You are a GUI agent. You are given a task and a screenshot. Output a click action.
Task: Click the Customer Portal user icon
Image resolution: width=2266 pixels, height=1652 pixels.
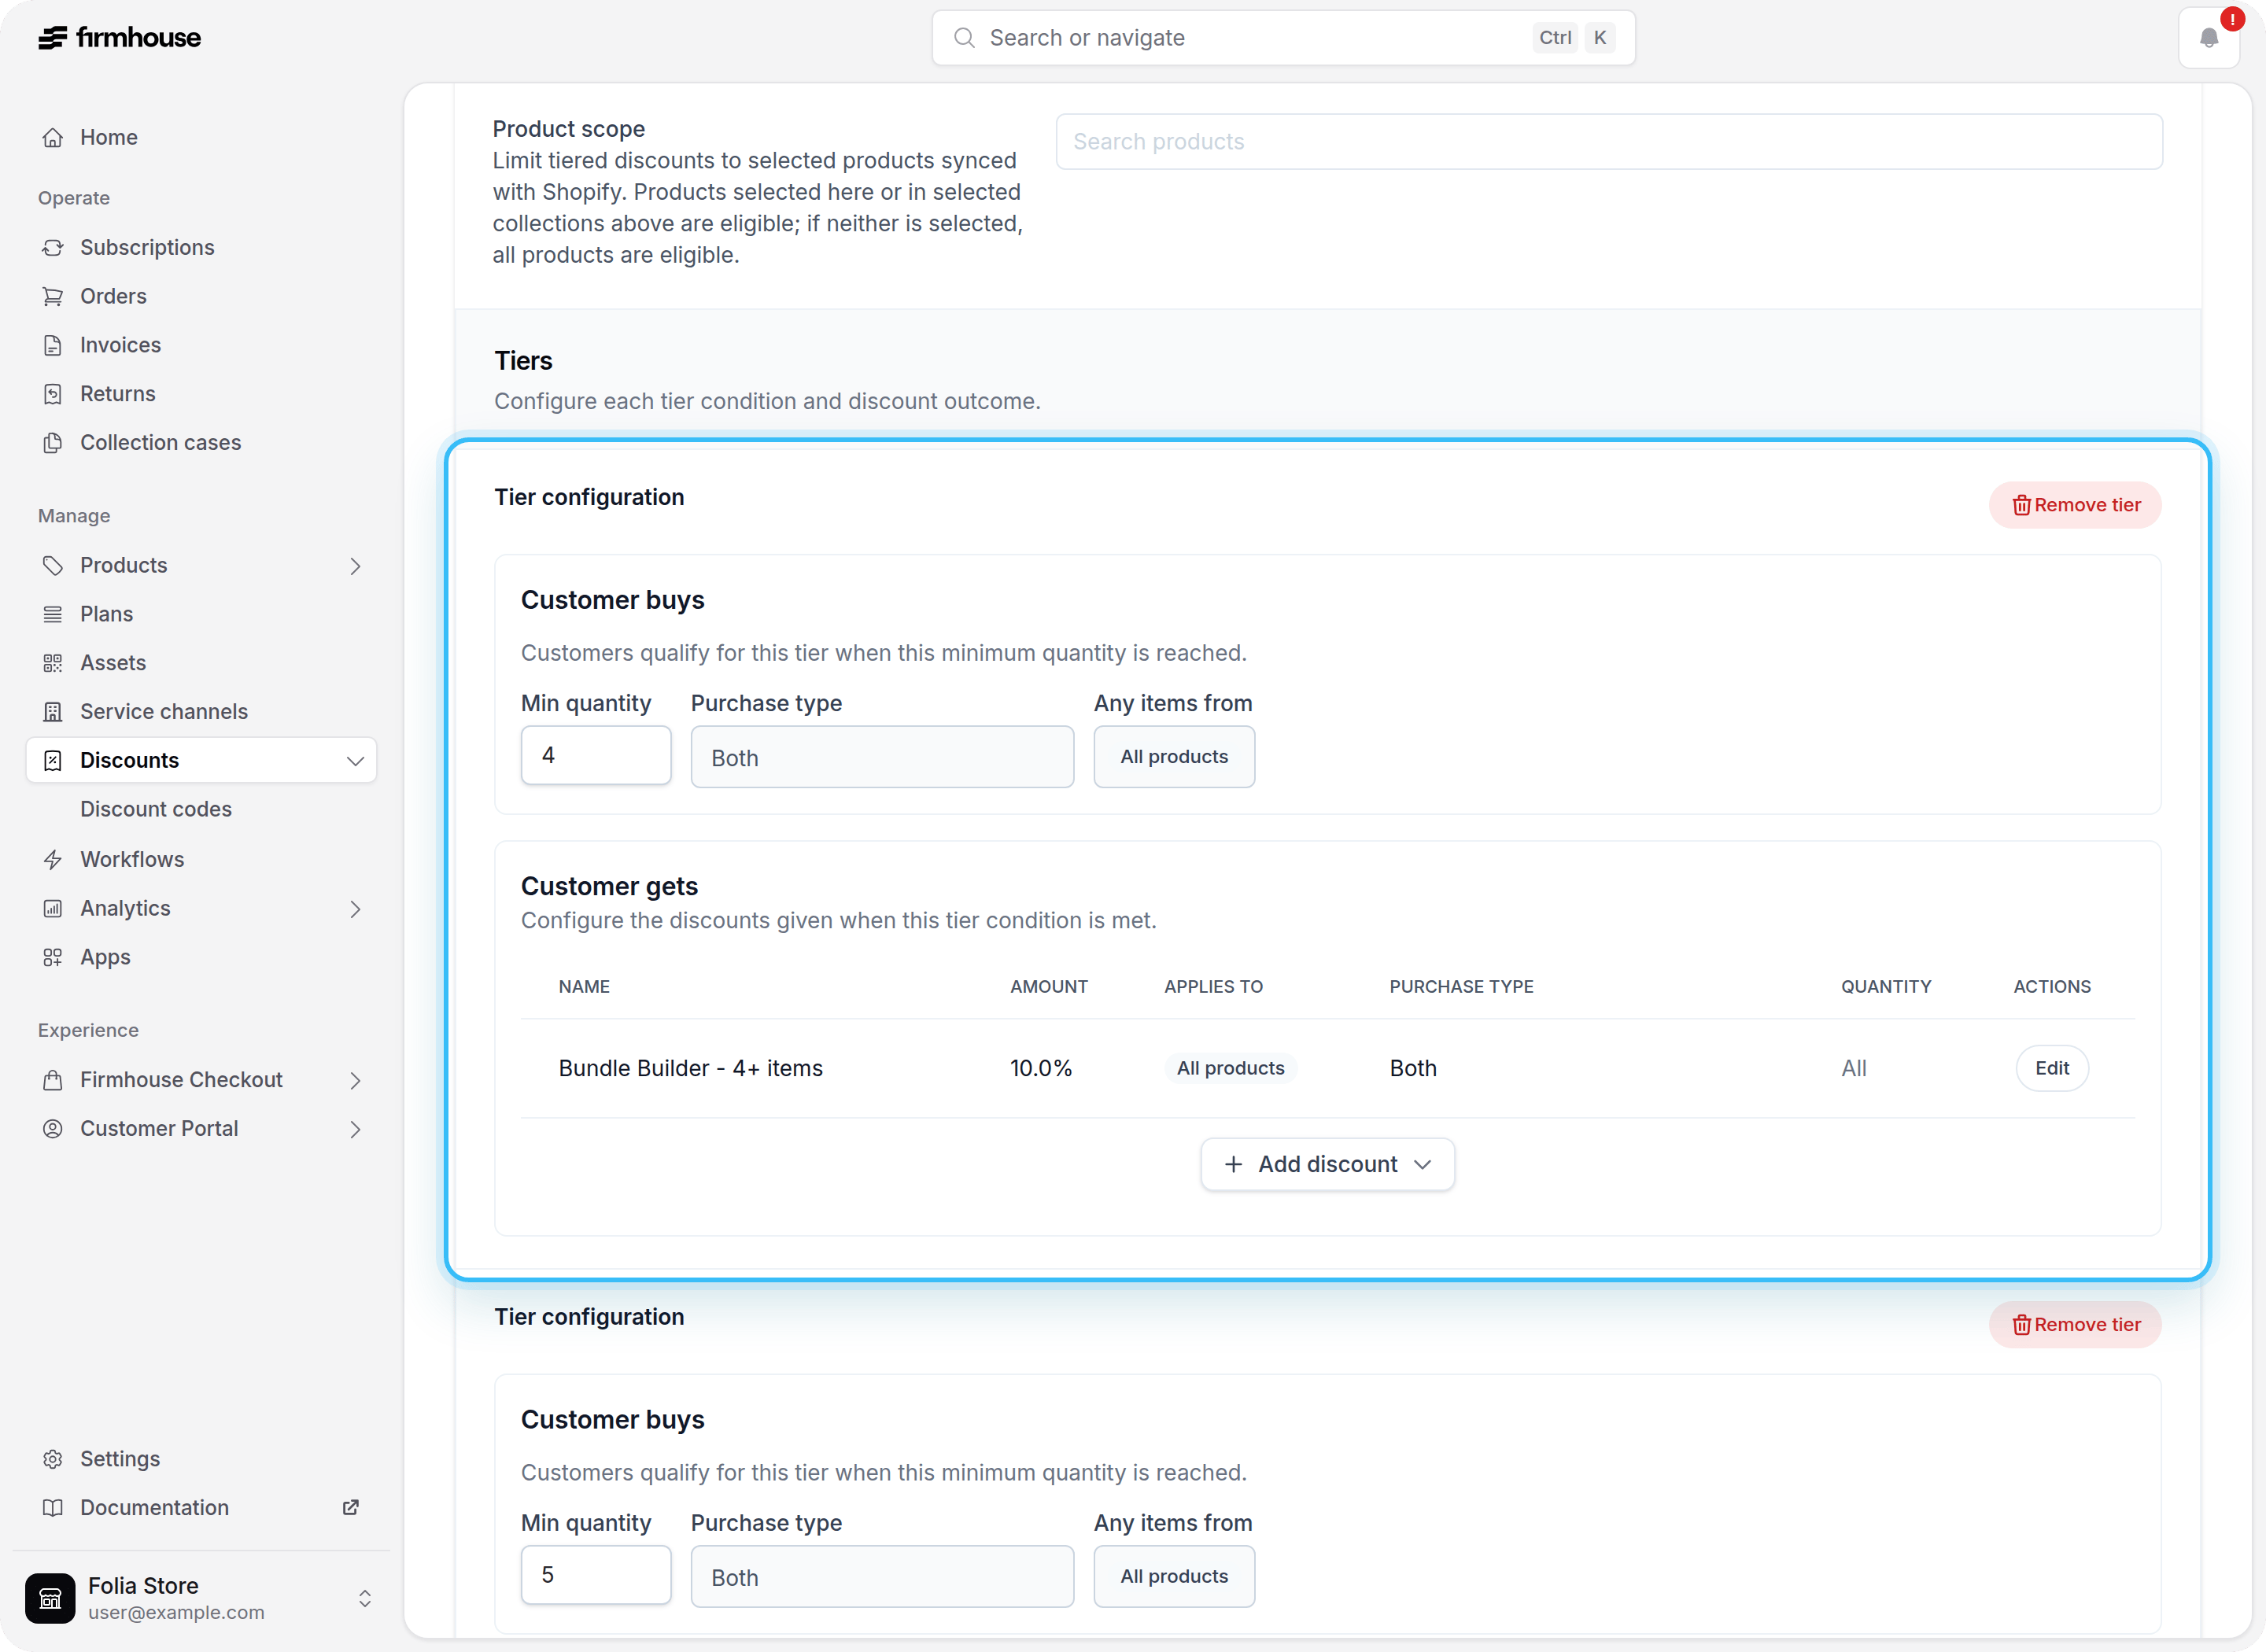pos(53,1128)
